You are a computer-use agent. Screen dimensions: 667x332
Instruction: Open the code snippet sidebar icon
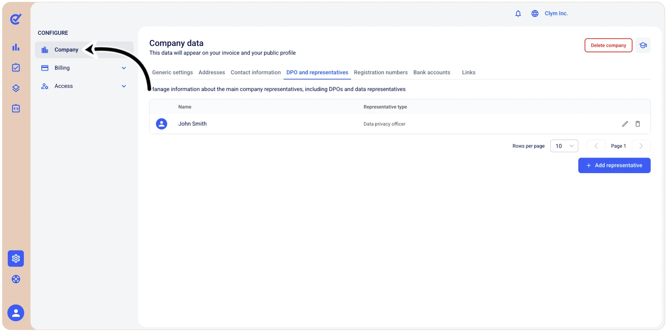pyautogui.click(x=16, y=108)
